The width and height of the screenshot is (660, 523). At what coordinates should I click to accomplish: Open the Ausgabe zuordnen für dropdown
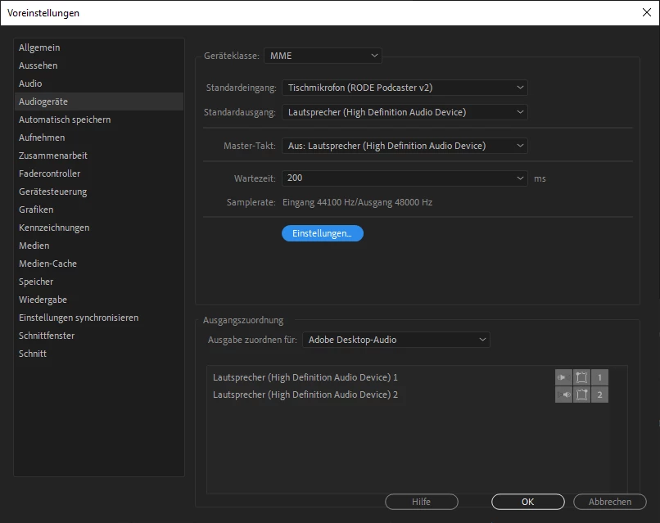(x=396, y=340)
